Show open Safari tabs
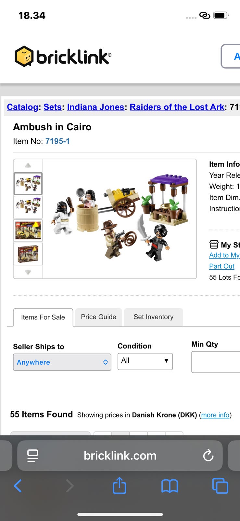Screen dimensions: 240x521 click(x=220, y=486)
